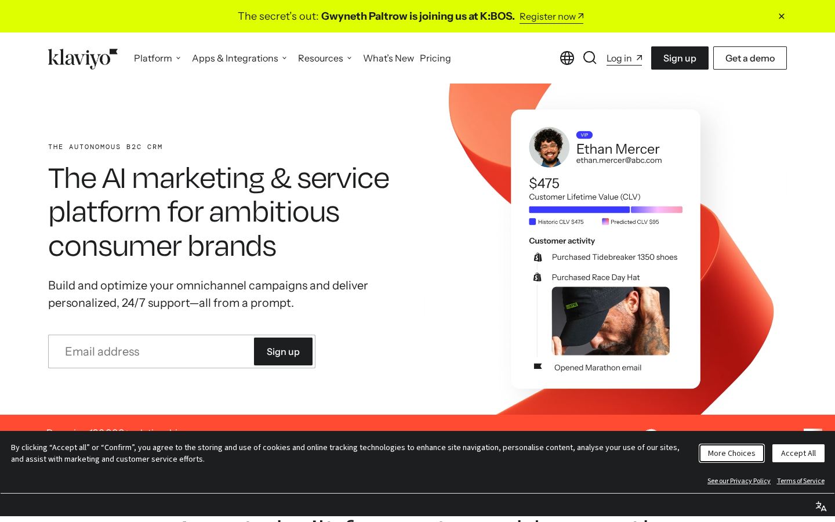Click the Historic CLV blue bar
Viewport: 835px width, 522px height.
(579, 209)
